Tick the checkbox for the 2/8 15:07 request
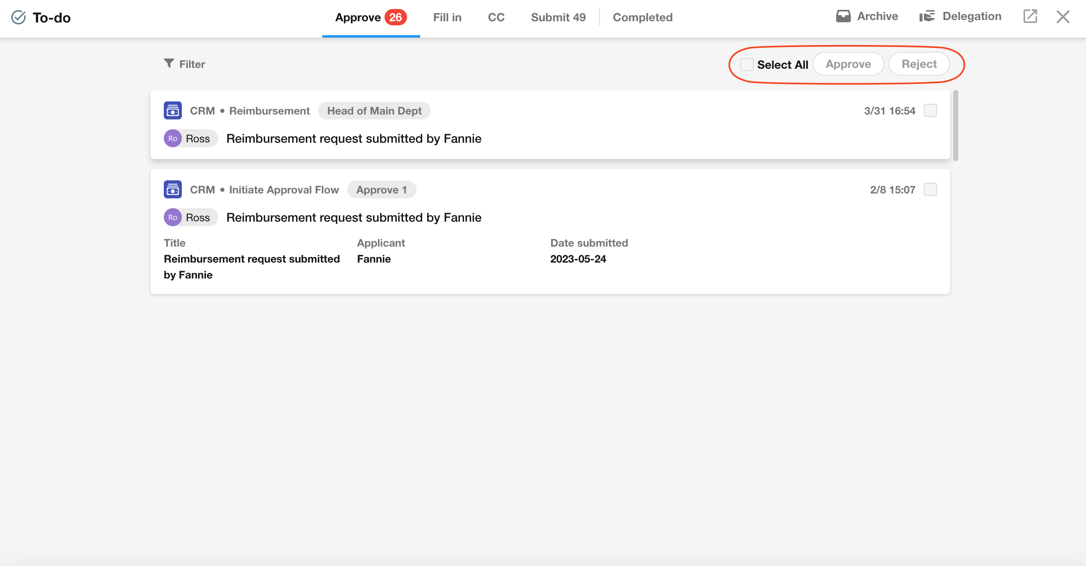The width and height of the screenshot is (1086, 566). coord(930,189)
